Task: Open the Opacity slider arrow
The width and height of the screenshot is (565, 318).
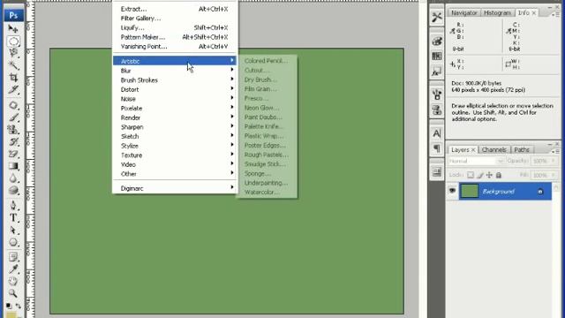Action: click(x=554, y=161)
